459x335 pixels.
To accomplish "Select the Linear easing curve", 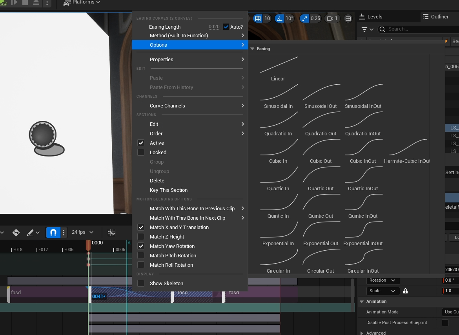I will click(278, 69).
